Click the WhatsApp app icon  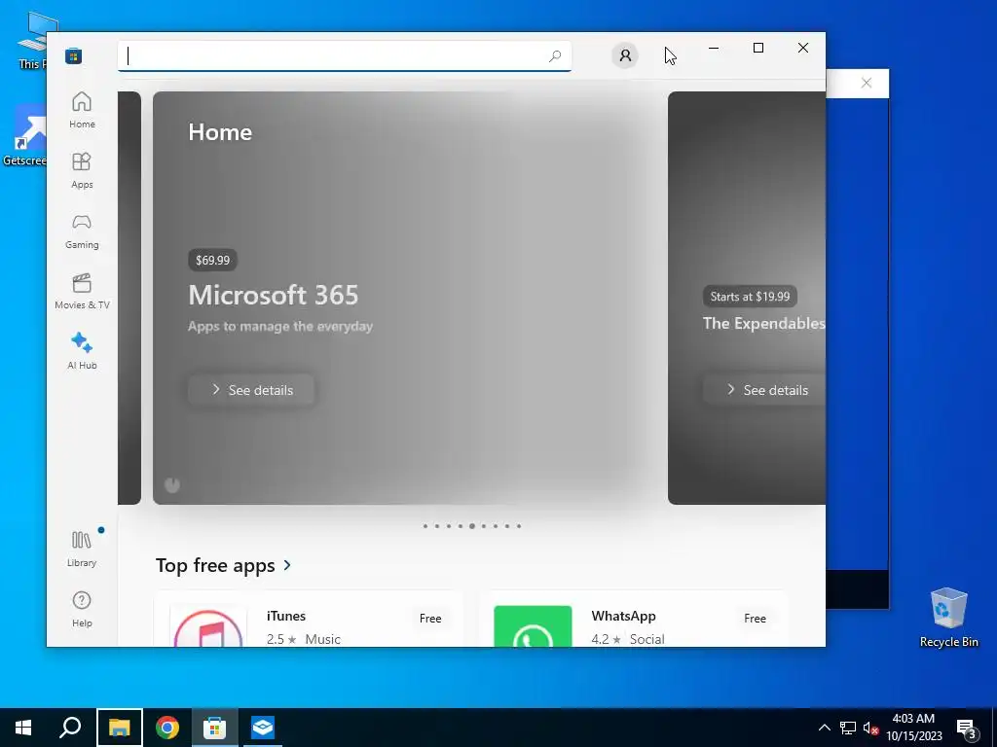tap(533, 625)
